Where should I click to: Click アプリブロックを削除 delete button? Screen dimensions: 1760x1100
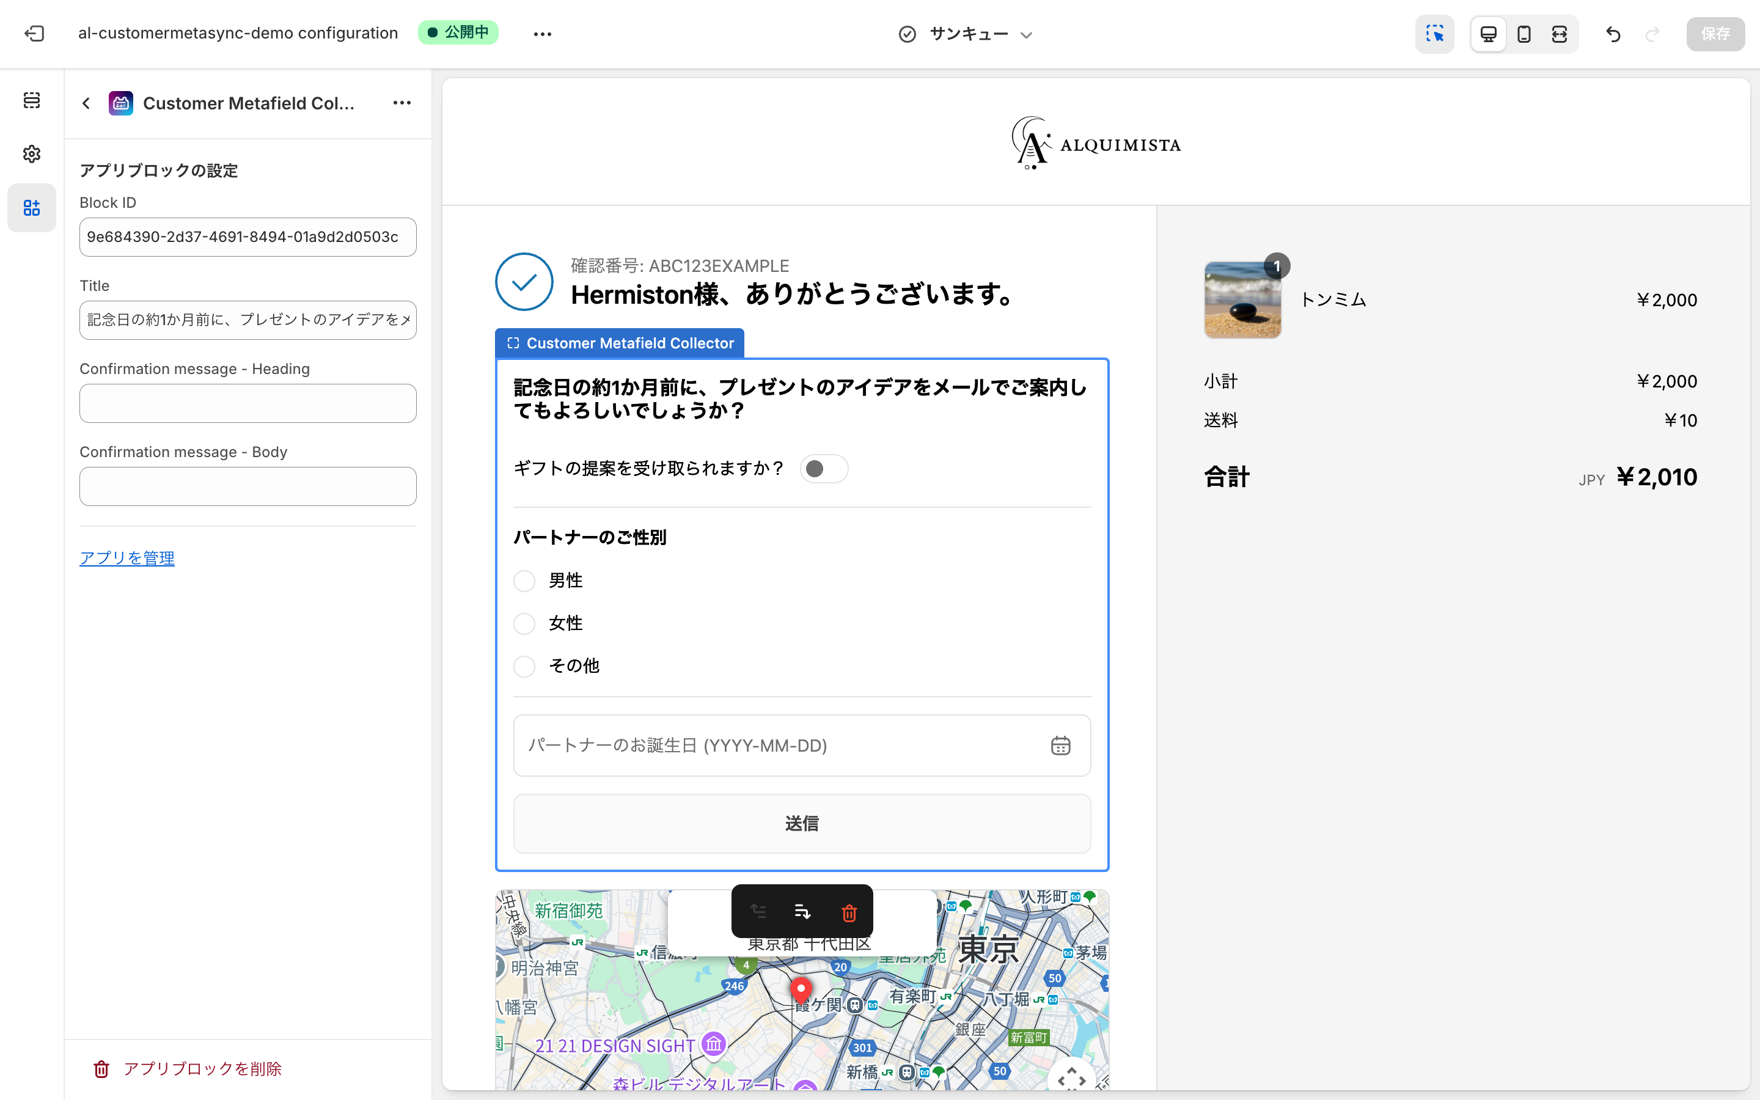point(188,1069)
